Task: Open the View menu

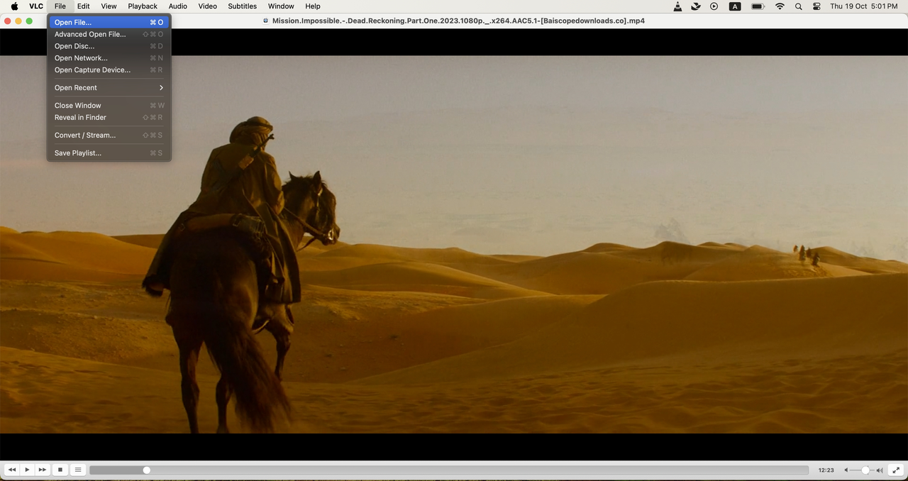Action: tap(109, 6)
